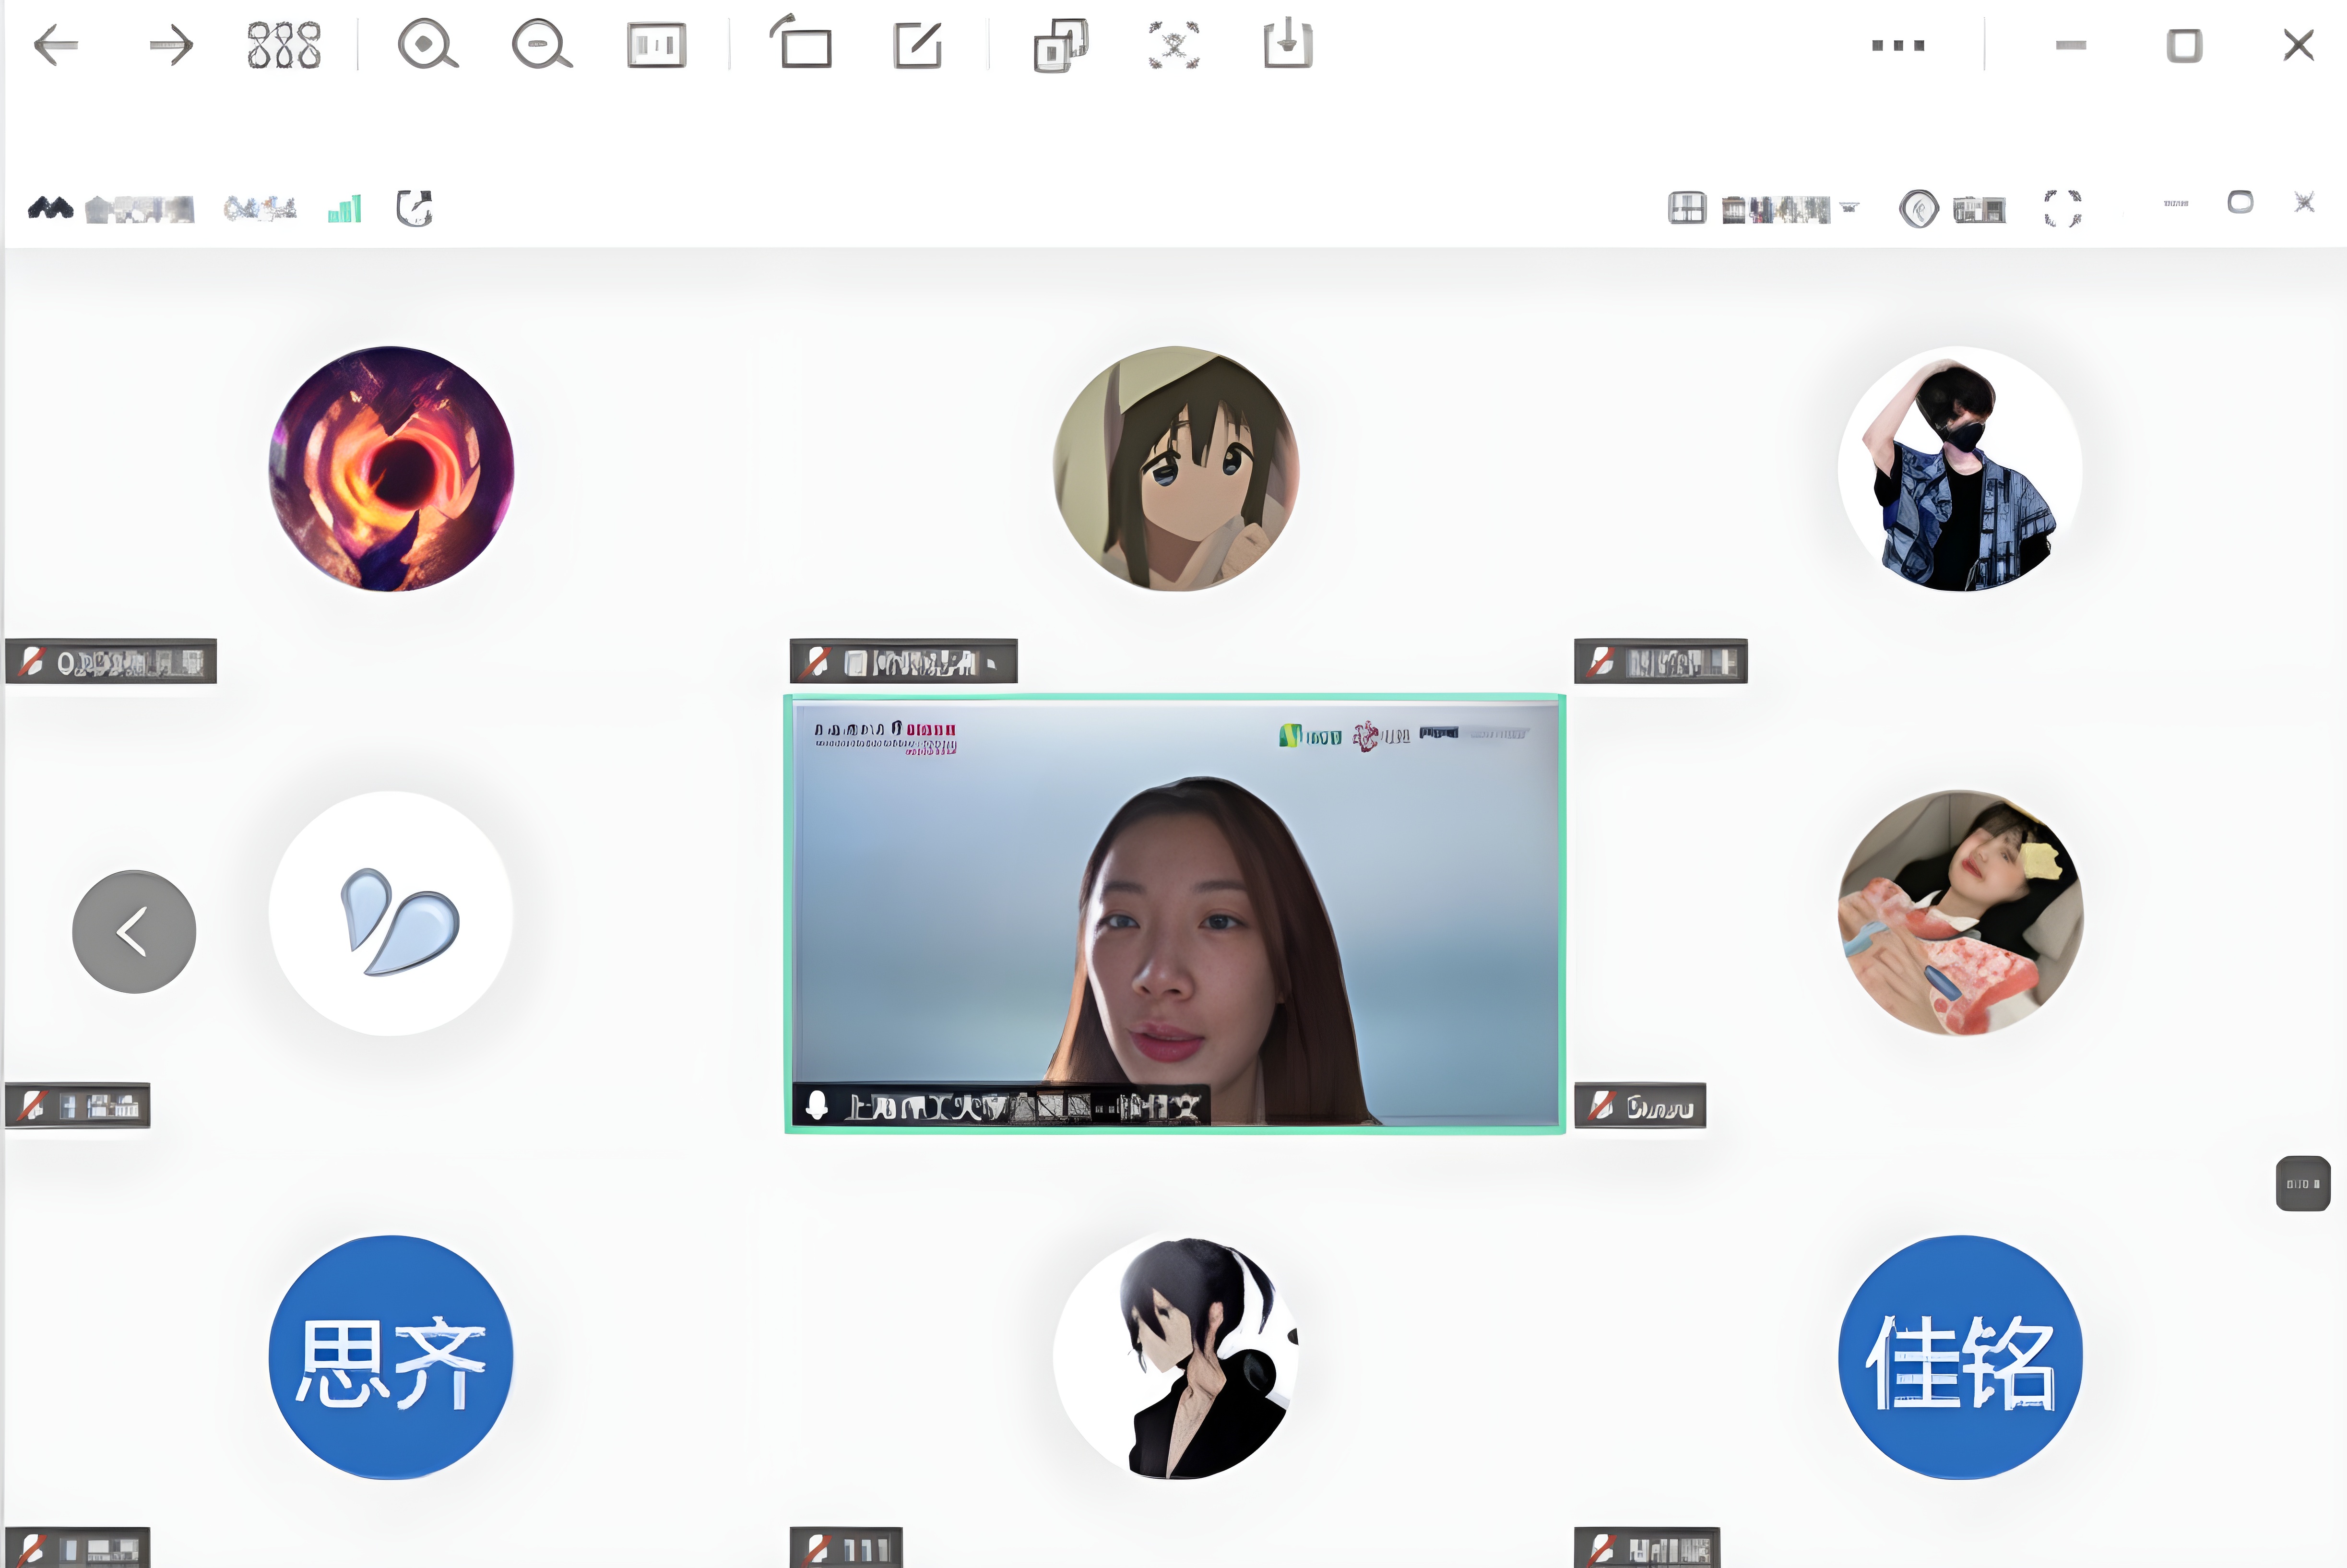2347x1568 pixels.
Task: Click the green signal strength bars
Action: point(344,209)
